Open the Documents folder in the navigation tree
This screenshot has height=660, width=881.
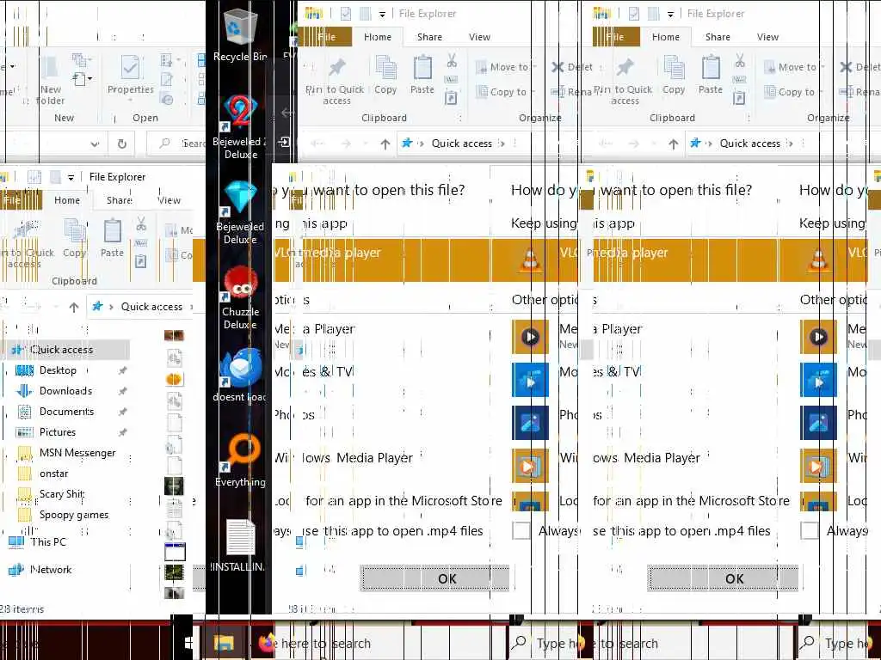click(x=66, y=412)
